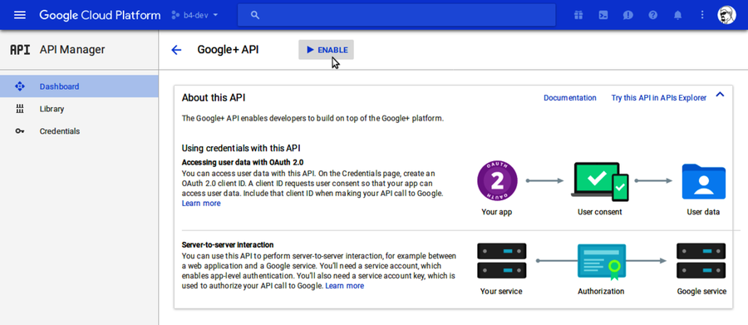Open the b4-dev project selector dropdown

click(194, 15)
